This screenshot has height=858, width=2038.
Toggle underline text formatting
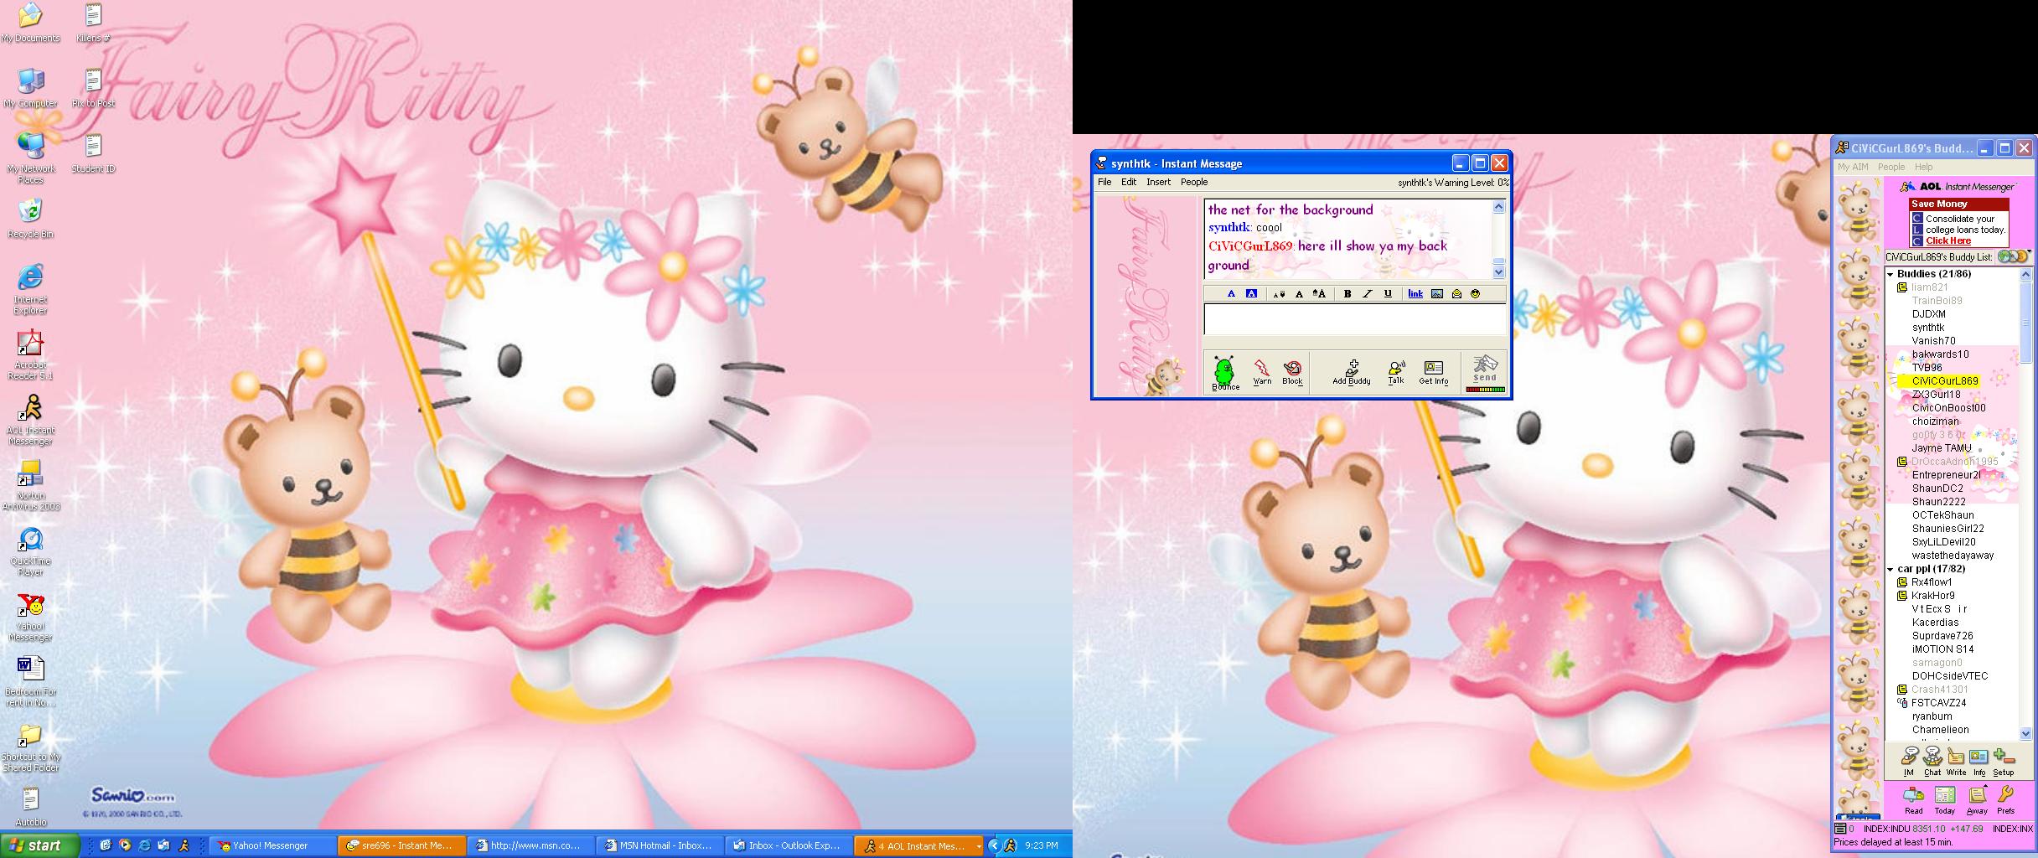click(1388, 294)
